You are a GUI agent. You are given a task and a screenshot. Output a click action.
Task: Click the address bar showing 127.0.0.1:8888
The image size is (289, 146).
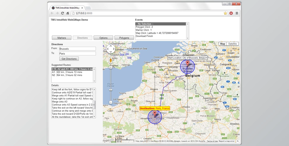click(x=148, y=13)
